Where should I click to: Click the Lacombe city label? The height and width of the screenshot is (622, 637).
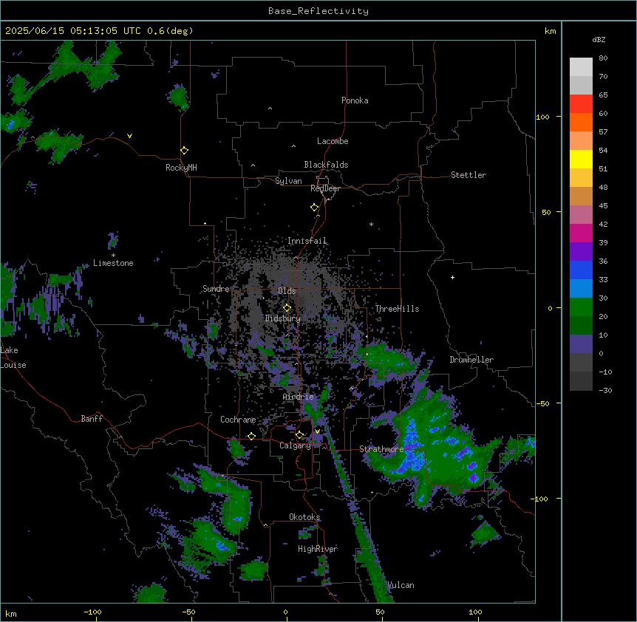(333, 141)
